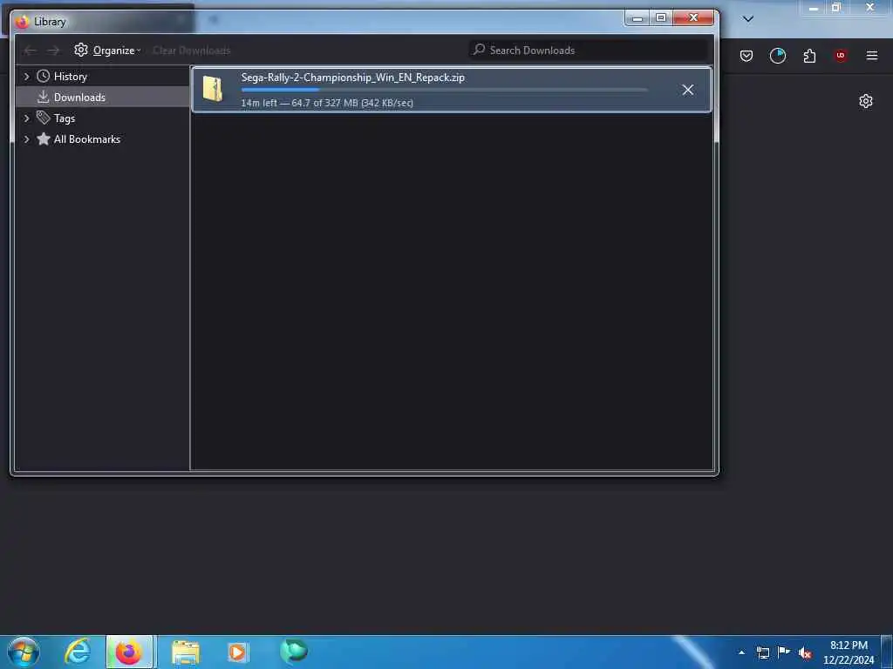Screen dimensions: 893x669
Task: Click the All Bookmarks star icon
Action: coord(44,139)
